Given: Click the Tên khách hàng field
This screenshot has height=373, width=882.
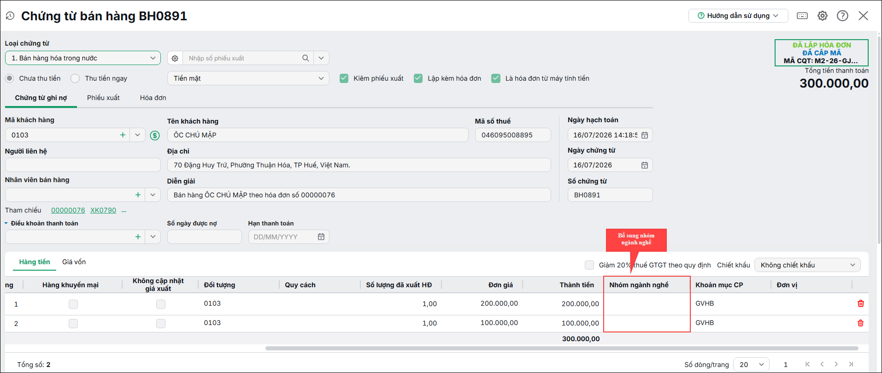Looking at the screenshot, I should pos(318,135).
